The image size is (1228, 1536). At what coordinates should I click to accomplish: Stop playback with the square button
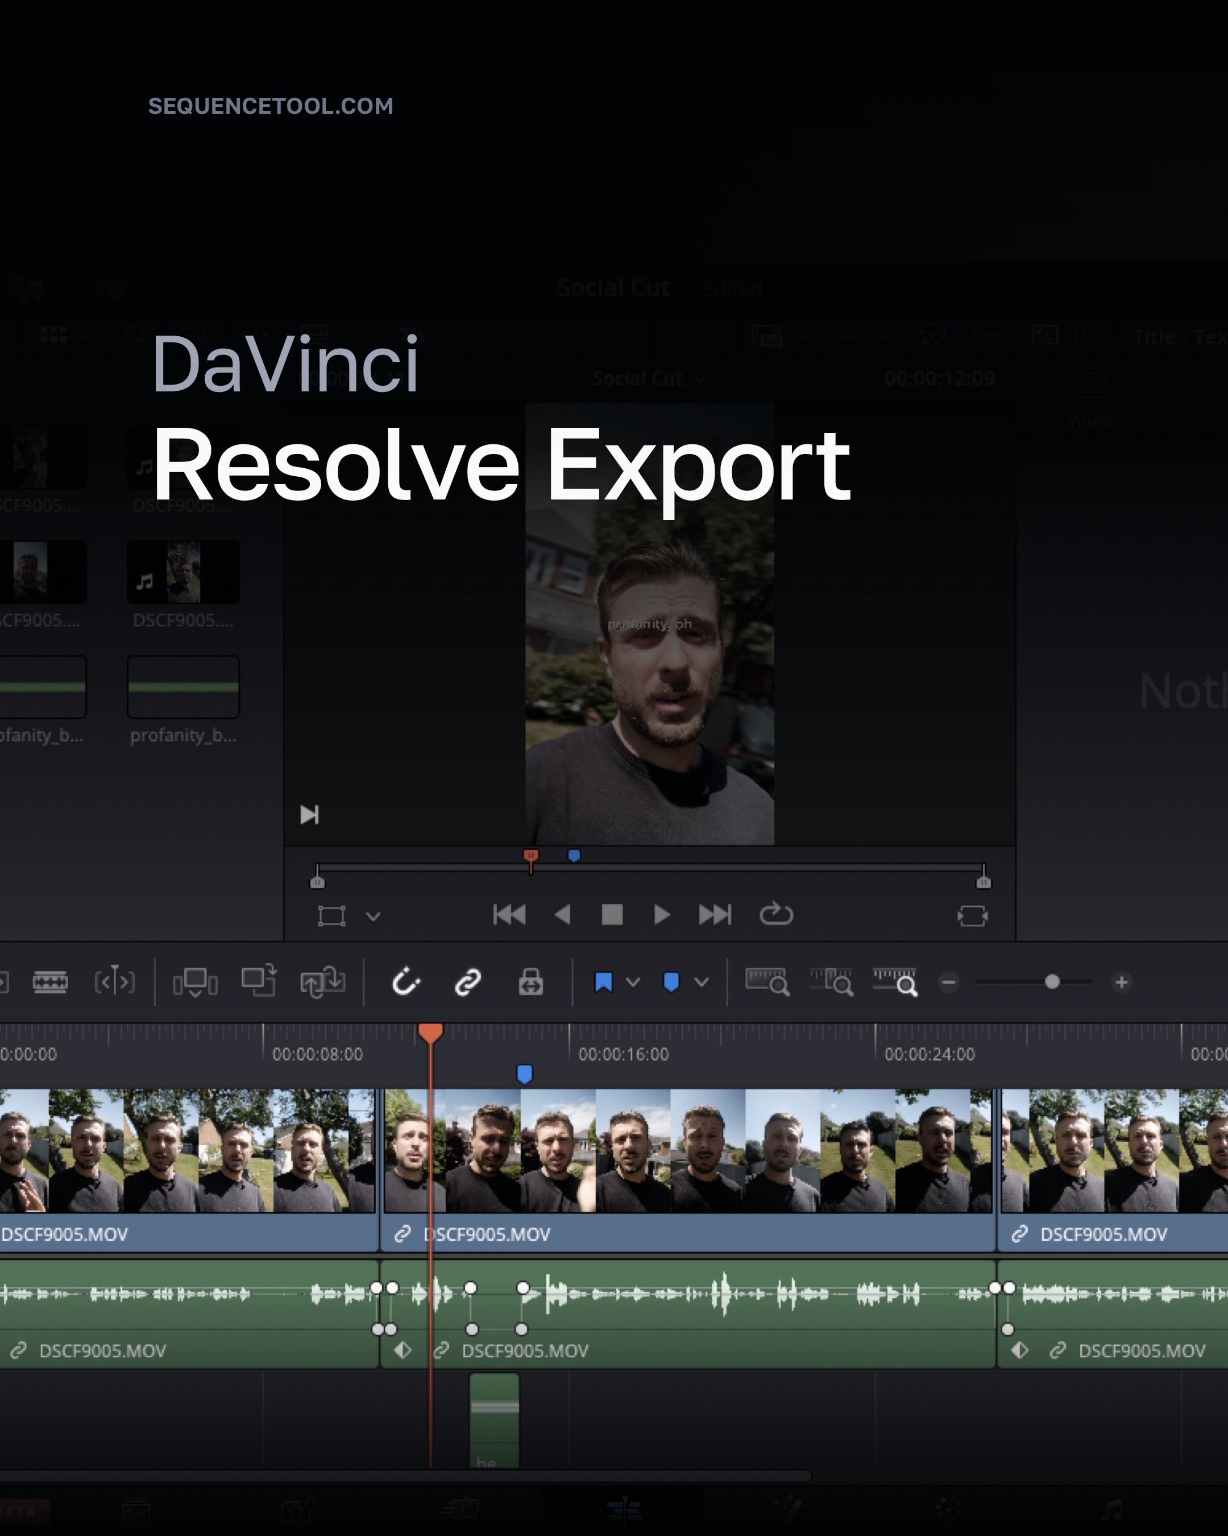[612, 915]
